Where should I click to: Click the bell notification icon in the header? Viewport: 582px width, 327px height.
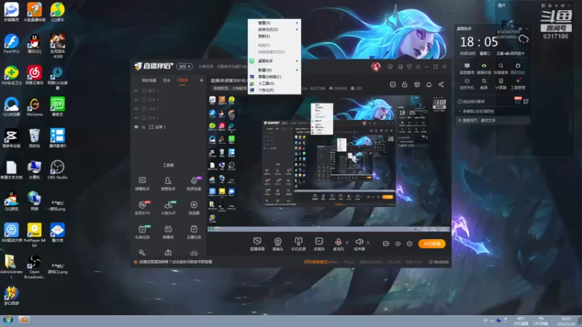[428, 84]
